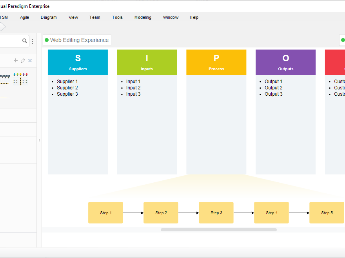345x258 pixels.
Task: Open the Modeling menu
Action: 143,17
